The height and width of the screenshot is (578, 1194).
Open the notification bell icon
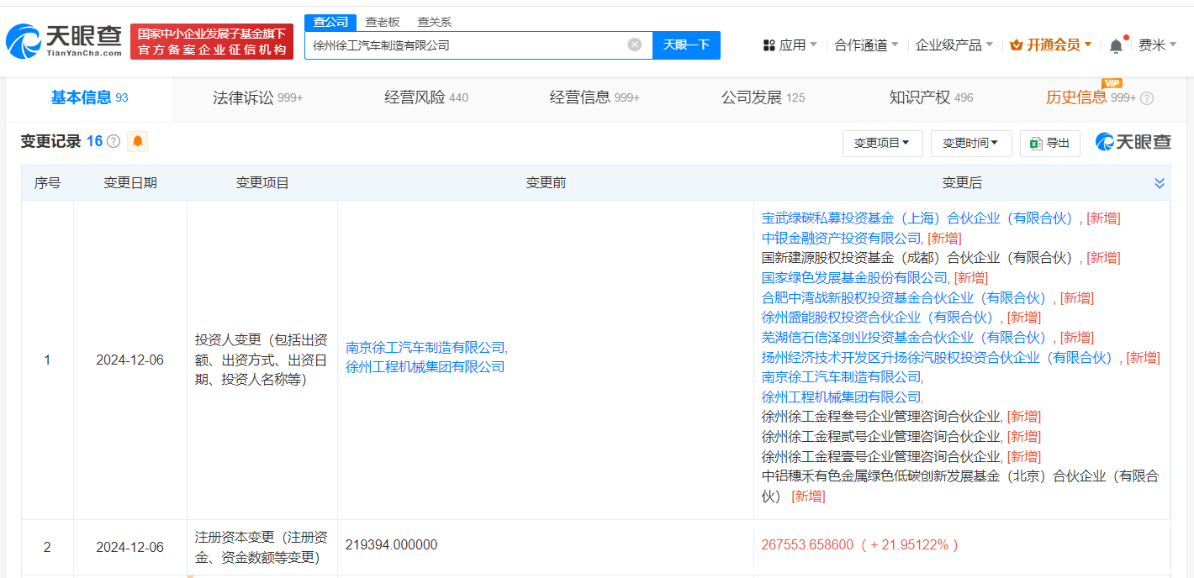click(x=1116, y=45)
